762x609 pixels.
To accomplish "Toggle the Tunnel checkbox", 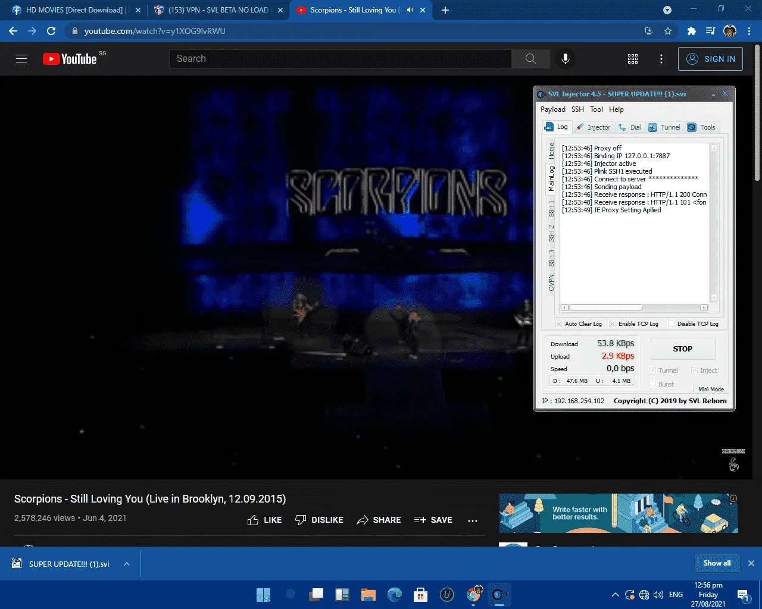I will 653,371.
